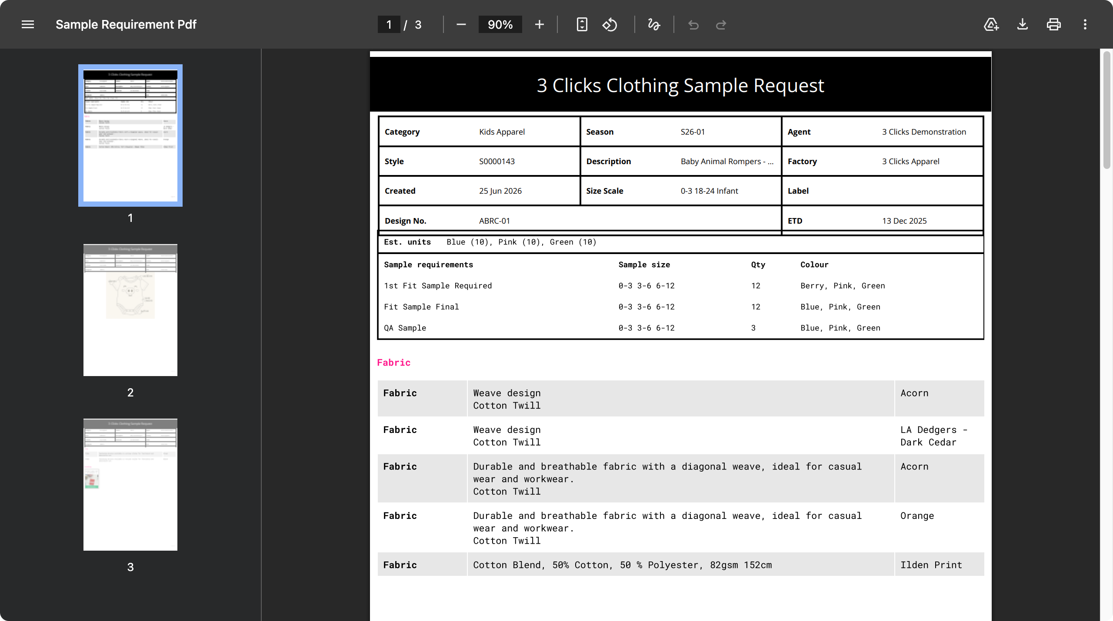The width and height of the screenshot is (1113, 621).
Task: Click the 'Qty' column header
Action: click(x=758, y=265)
